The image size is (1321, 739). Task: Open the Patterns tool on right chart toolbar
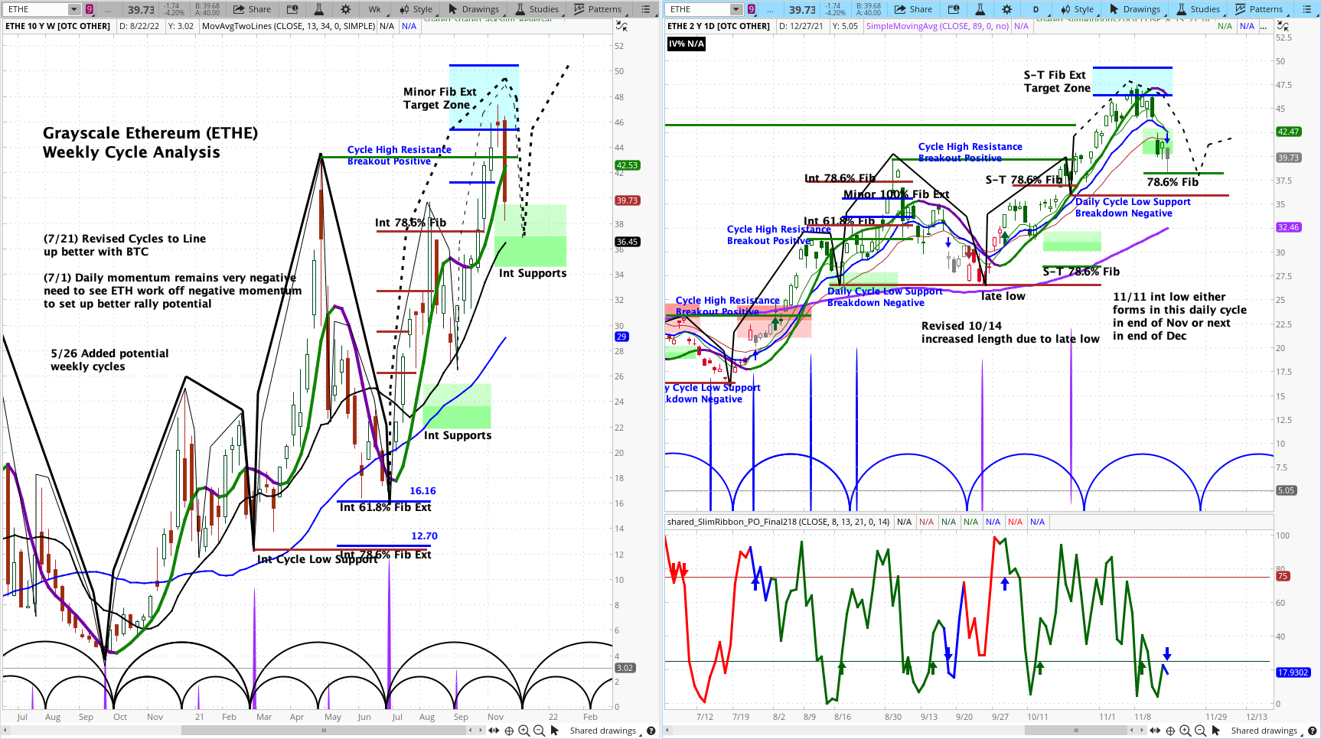1259,9
